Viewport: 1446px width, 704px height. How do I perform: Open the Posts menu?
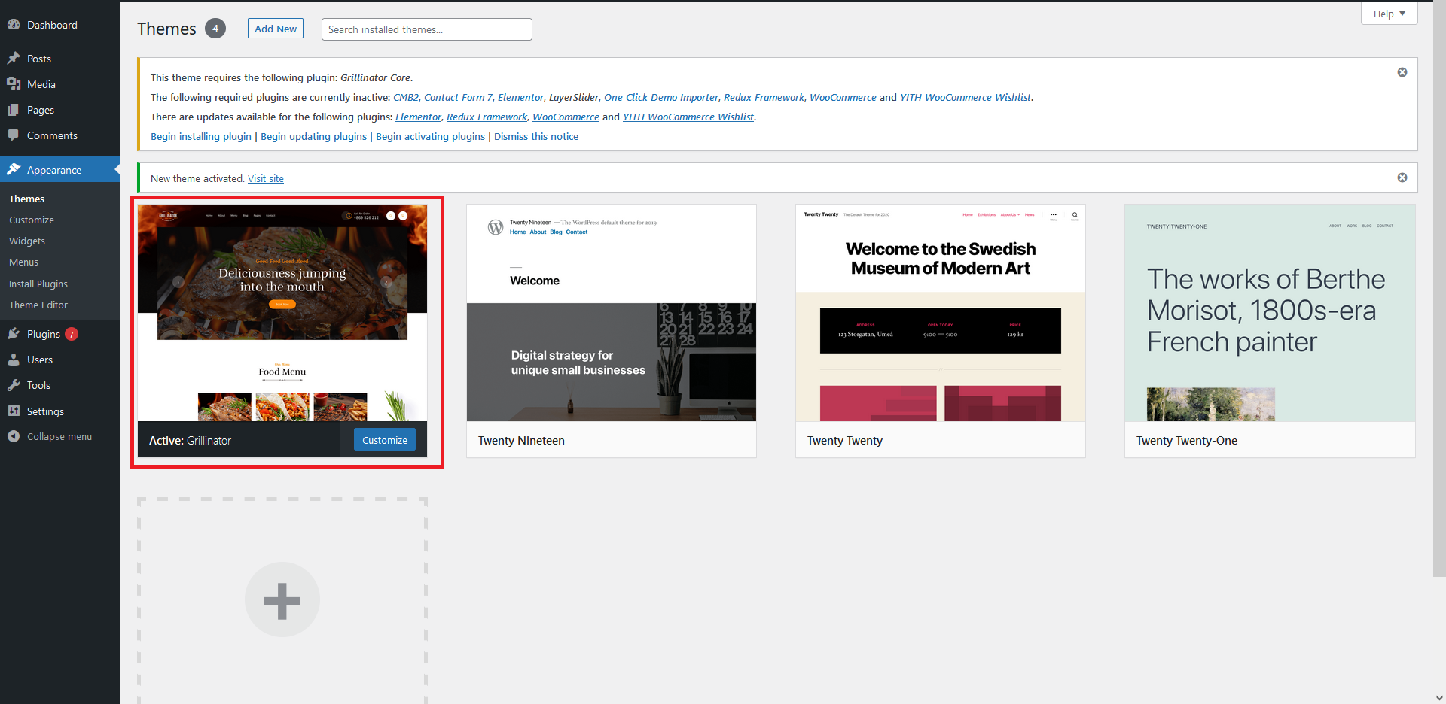(39, 59)
